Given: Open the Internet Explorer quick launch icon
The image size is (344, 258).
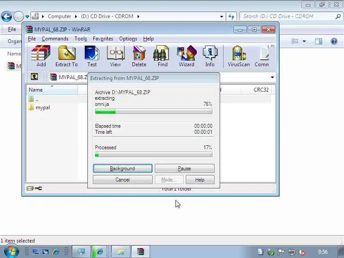Looking at the screenshot, I should coord(56,252).
